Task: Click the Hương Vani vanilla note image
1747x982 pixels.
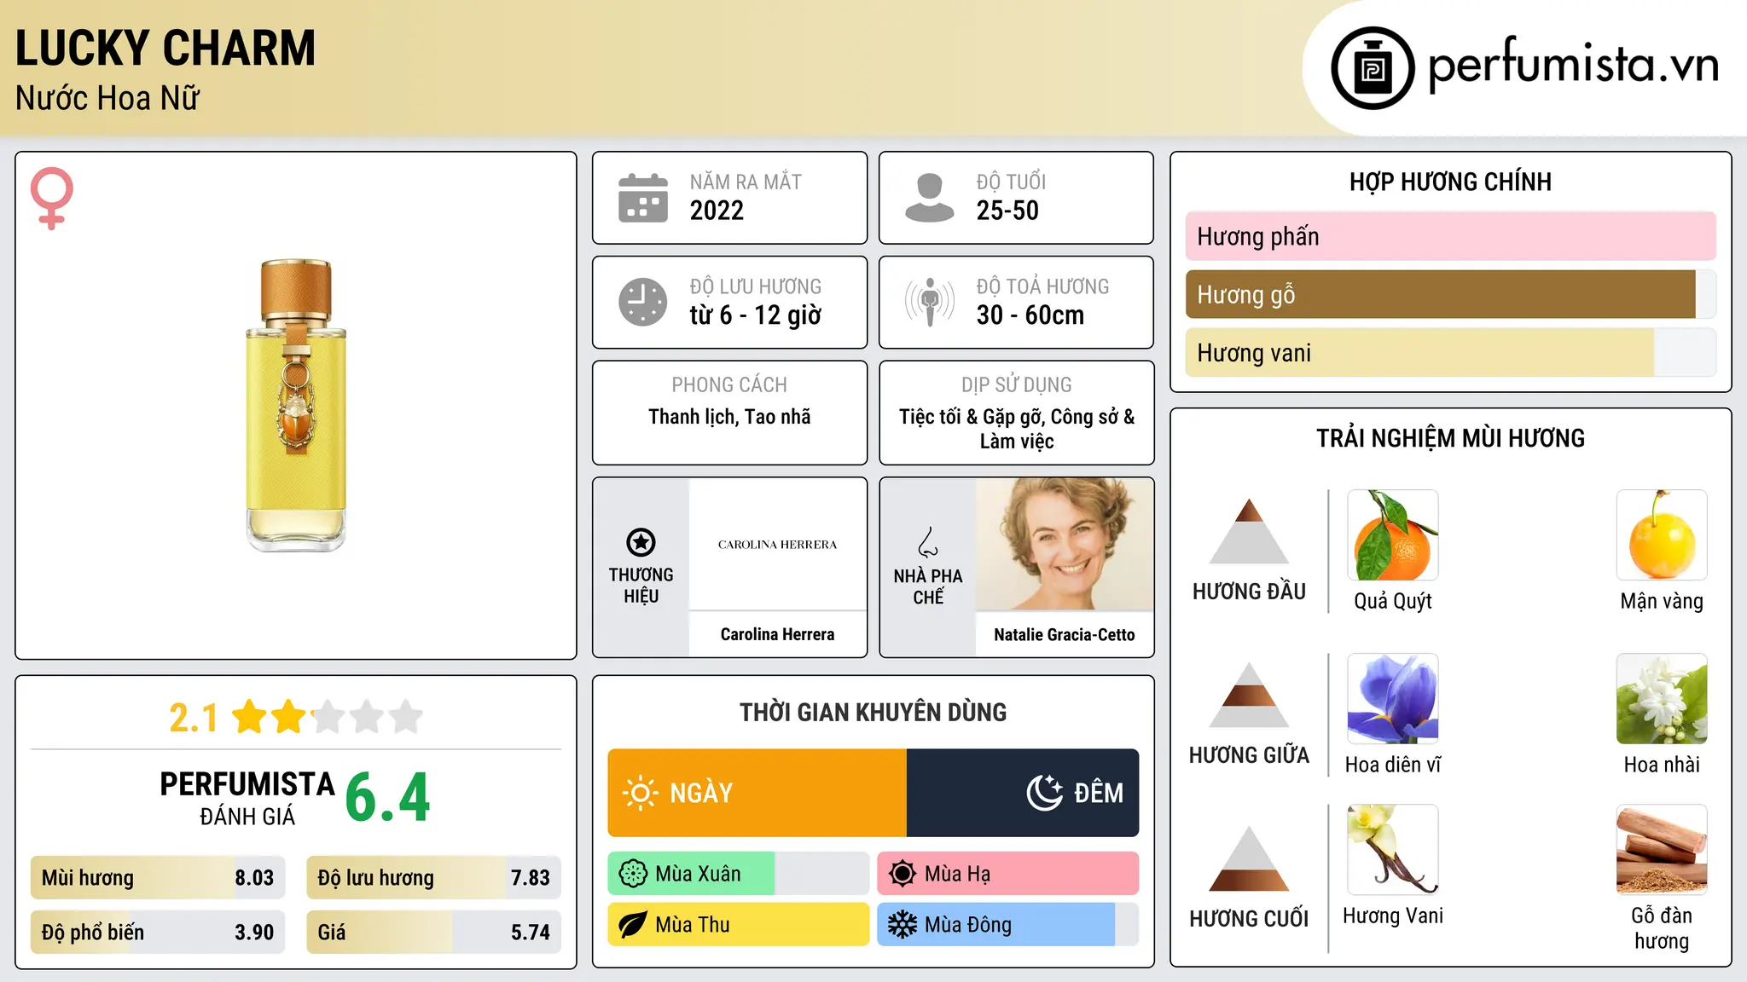Action: tap(1393, 850)
